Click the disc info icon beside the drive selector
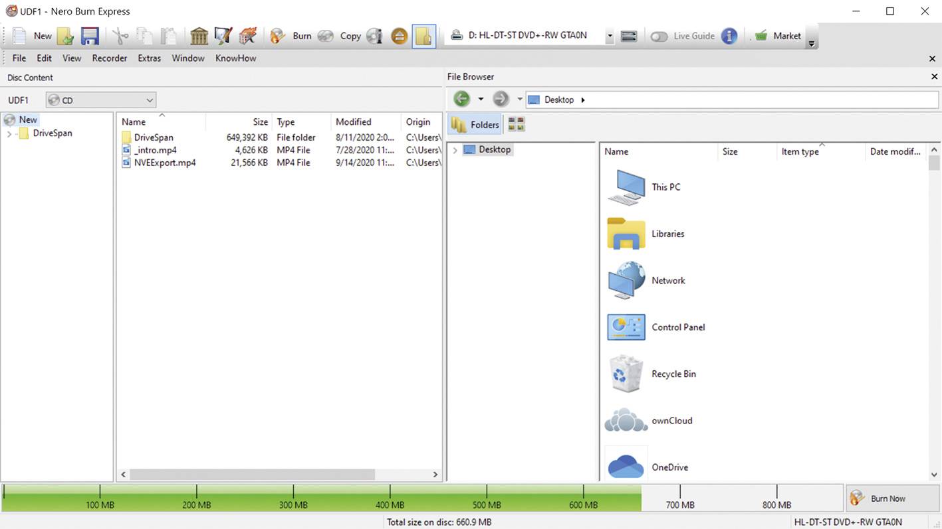Viewport: 942px width, 529px height. (628, 35)
